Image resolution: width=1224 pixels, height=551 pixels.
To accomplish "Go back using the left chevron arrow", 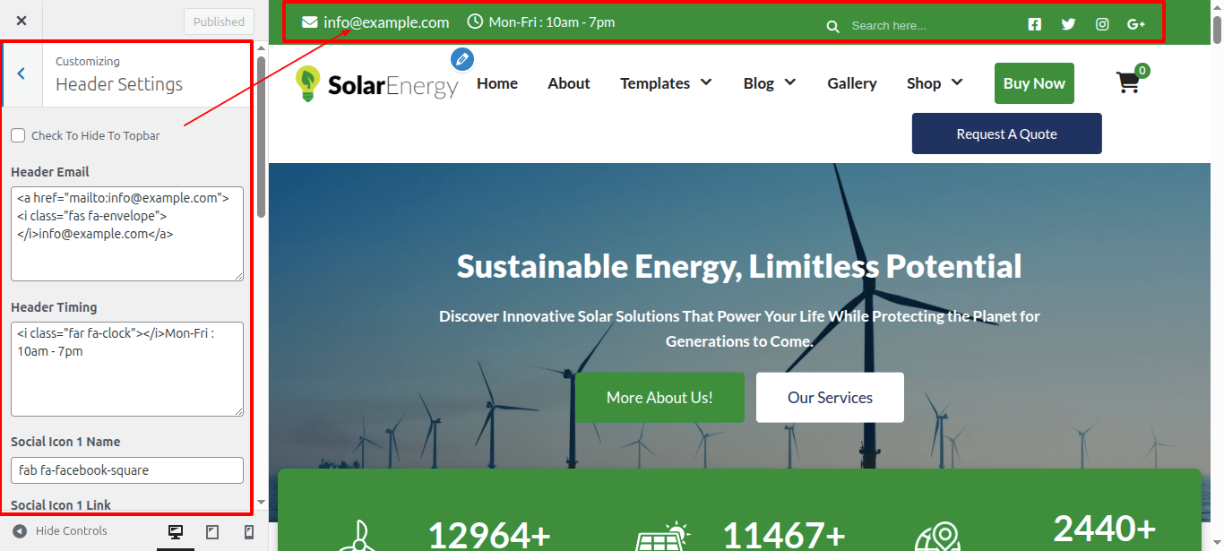I will (x=22, y=74).
